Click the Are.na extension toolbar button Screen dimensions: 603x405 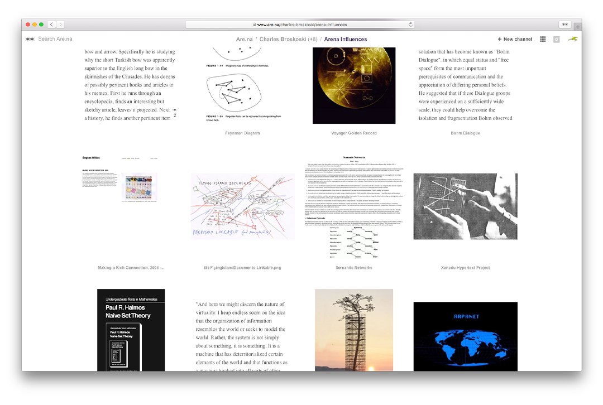[564, 25]
